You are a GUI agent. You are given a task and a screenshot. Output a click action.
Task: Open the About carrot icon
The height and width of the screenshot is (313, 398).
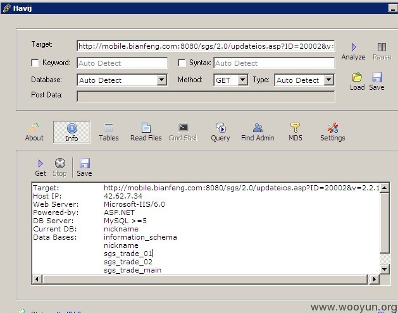tap(34, 128)
